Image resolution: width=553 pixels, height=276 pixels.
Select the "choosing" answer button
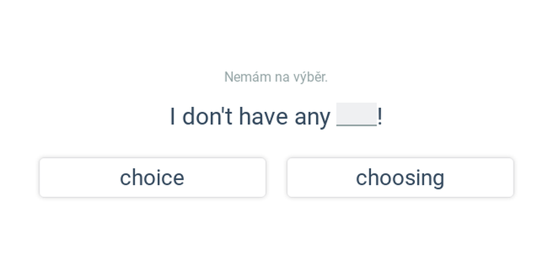click(400, 177)
